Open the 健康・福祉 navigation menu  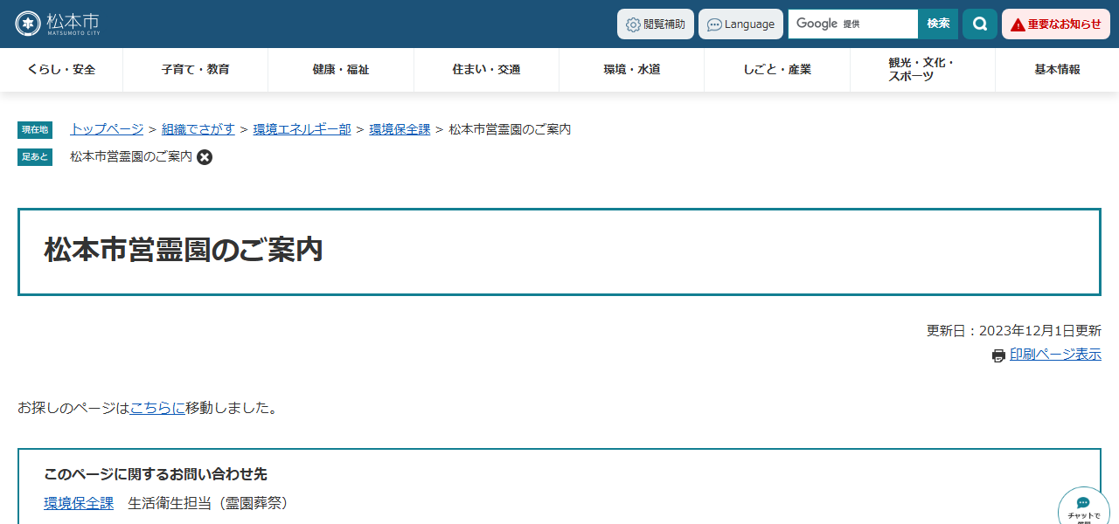point(341,70)
